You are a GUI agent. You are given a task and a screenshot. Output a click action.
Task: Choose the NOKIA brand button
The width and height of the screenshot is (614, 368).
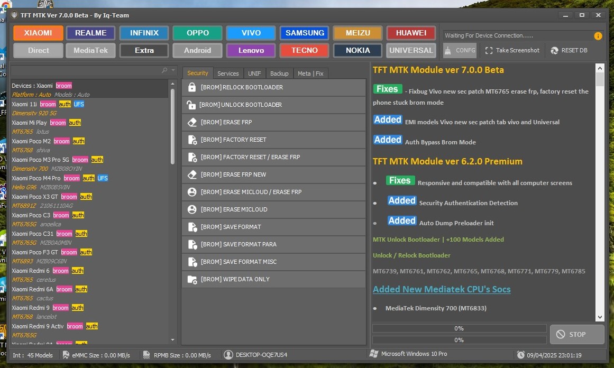[x=358, y=51]
